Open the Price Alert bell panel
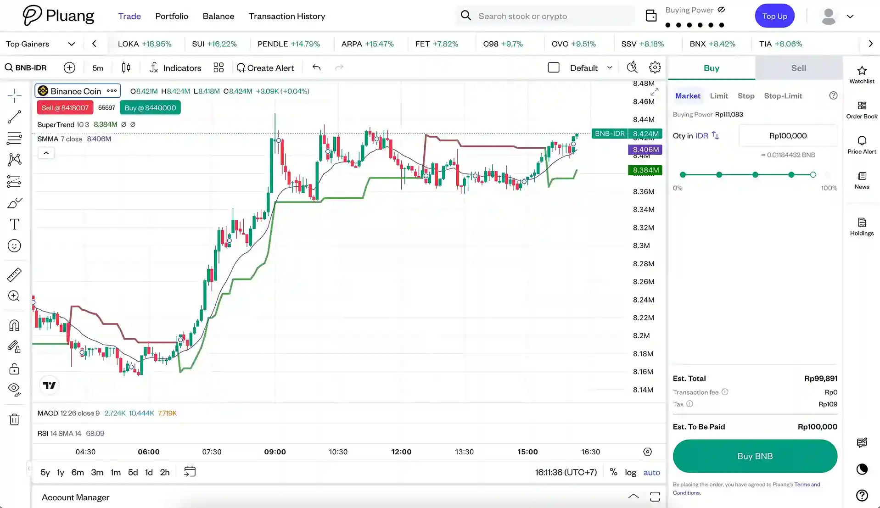 [x=862, y=145]
